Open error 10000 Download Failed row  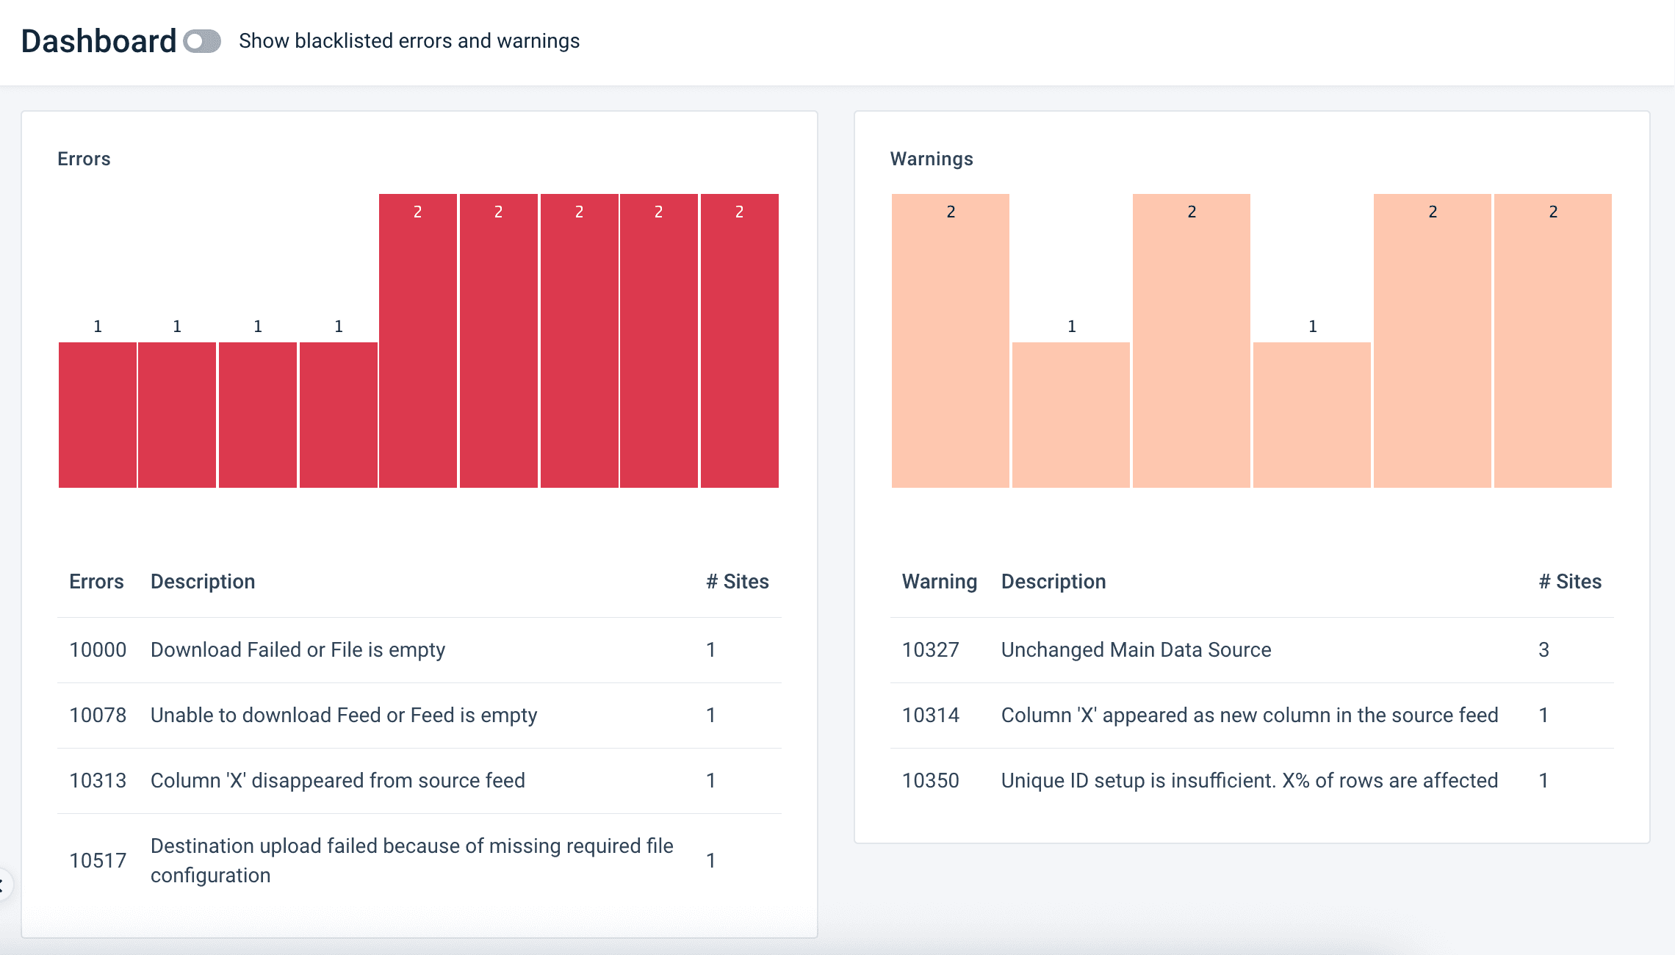tap(298, 650)
